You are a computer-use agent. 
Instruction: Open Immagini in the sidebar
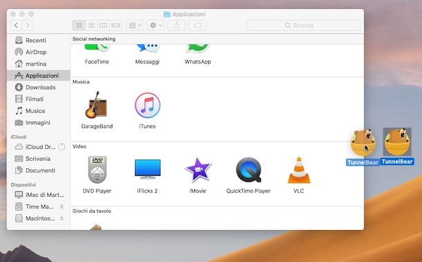[x=39, y=123]
